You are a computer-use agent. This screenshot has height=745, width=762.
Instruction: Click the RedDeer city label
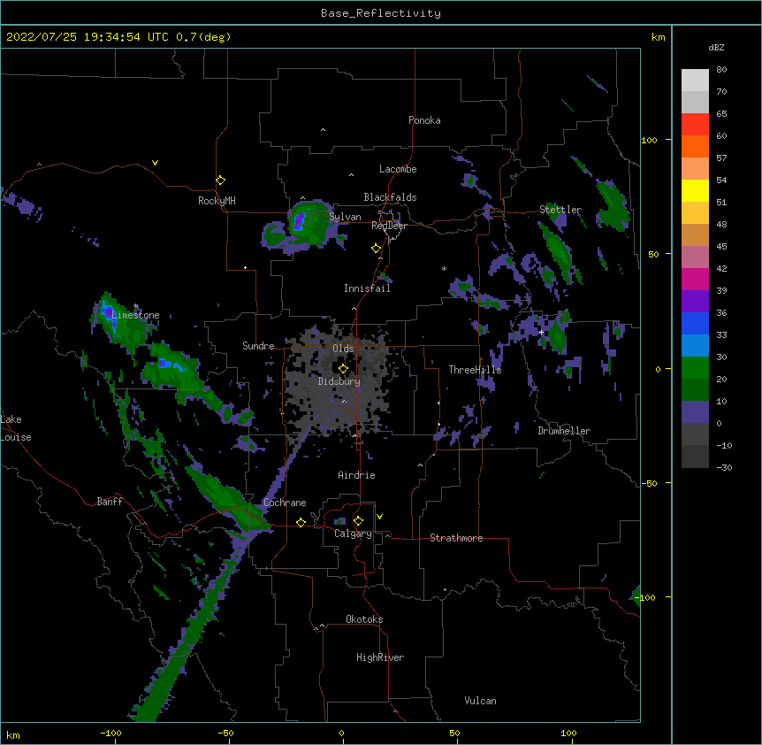click(389, 226)
